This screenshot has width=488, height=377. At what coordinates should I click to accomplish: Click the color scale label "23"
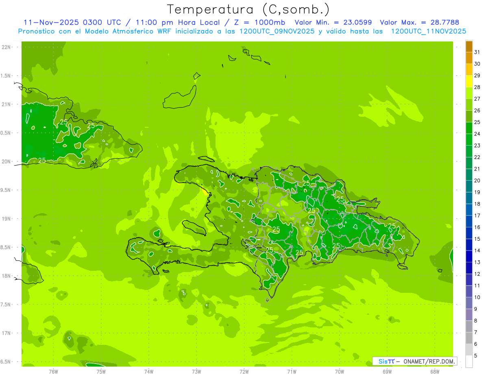[477, 146]
